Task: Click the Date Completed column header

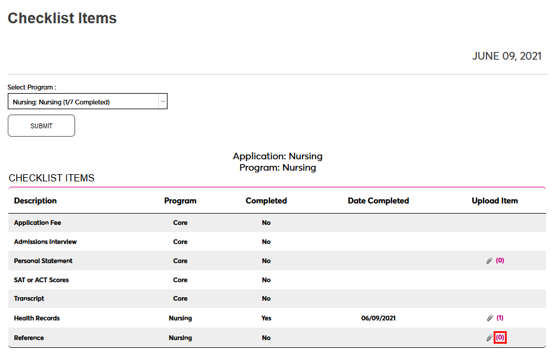Action: 378,200
